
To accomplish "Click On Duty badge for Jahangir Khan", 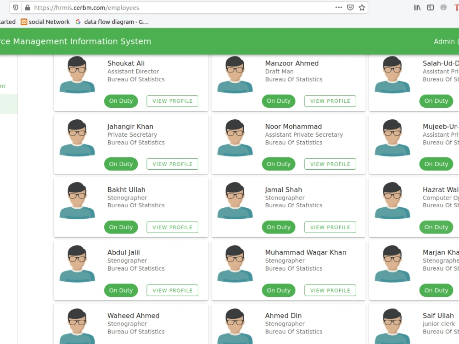I will 121,164.
